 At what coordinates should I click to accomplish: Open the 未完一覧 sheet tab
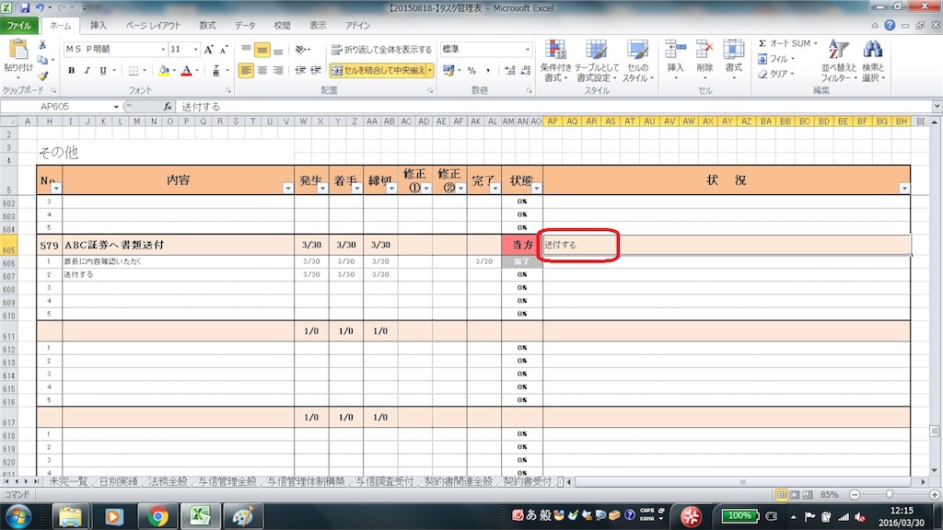point(68,481)
